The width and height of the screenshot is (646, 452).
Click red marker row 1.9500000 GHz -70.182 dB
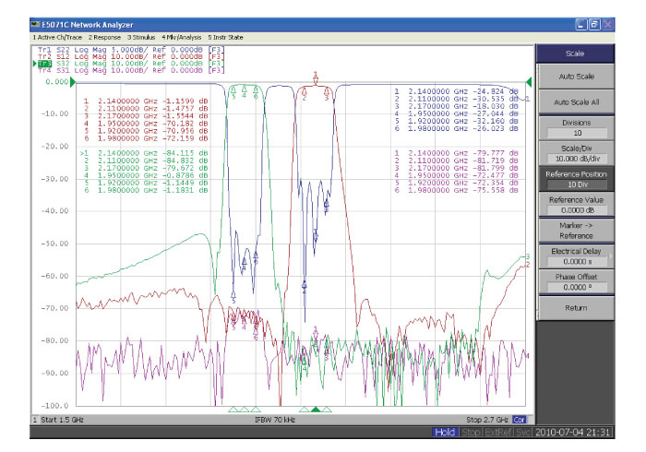[146, 123]
